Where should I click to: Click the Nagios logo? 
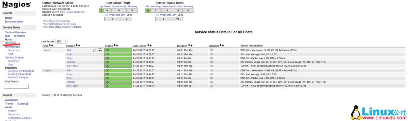coord(17,5)
